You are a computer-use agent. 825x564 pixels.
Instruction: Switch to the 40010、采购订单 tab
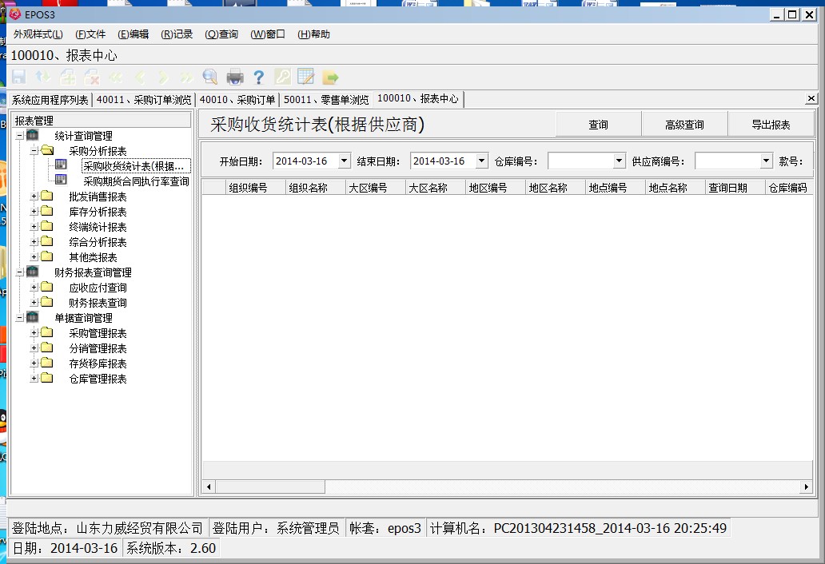(x=237, y=100)
